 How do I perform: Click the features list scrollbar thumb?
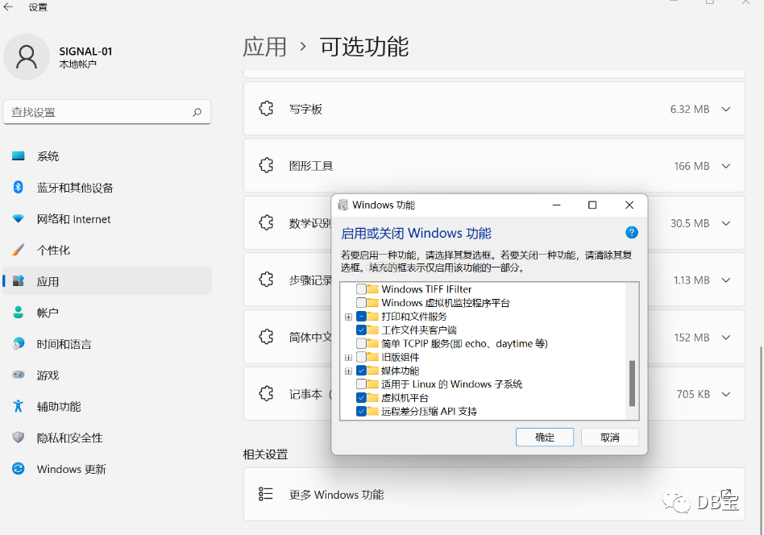(x=632, y=383)
